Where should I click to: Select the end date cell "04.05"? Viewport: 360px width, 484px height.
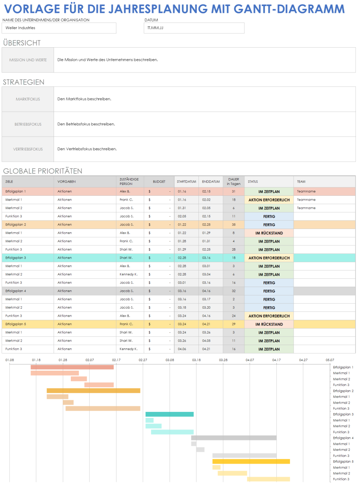211,341
